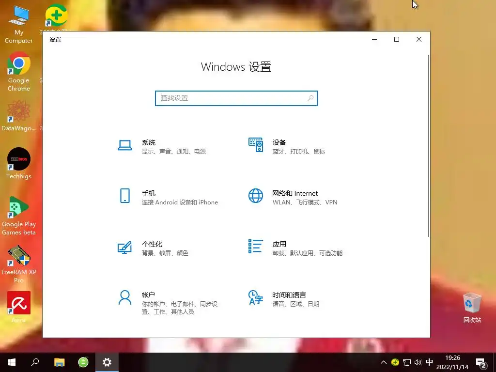
Task: Open the 手机 settings category label
Action: [x=149, y=193]
